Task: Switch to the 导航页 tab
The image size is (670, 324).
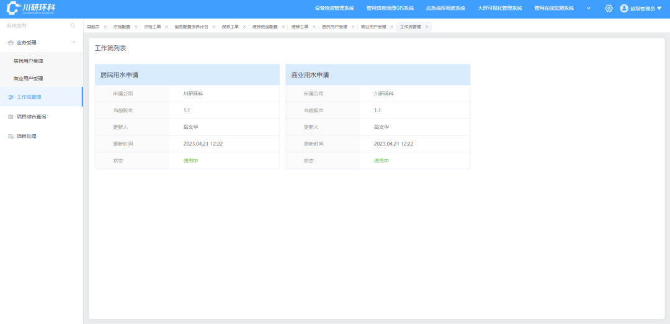Action: click(x=93, y=27)
